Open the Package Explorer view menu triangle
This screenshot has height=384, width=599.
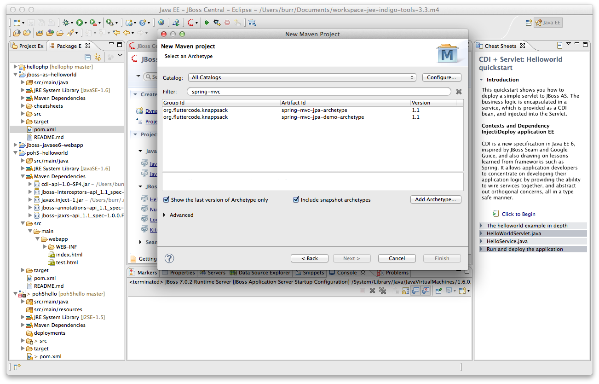click(120, 56)
